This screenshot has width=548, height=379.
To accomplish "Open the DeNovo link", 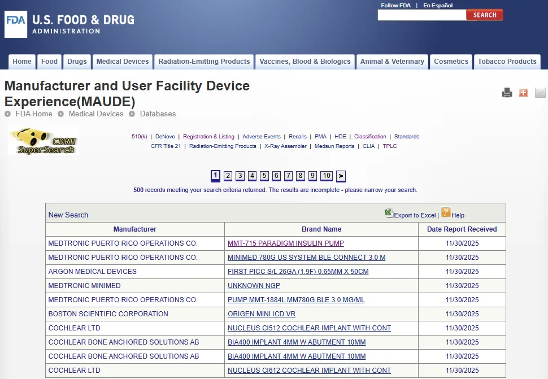I will [166, 137].
